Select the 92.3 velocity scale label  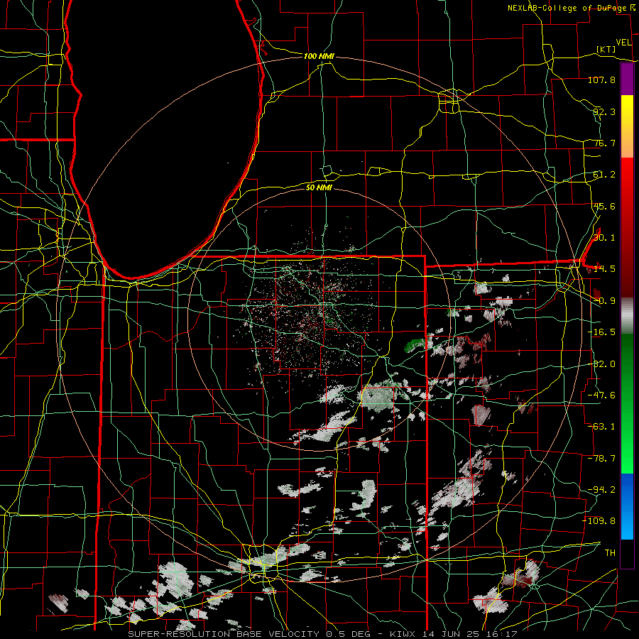click(604, 111)
